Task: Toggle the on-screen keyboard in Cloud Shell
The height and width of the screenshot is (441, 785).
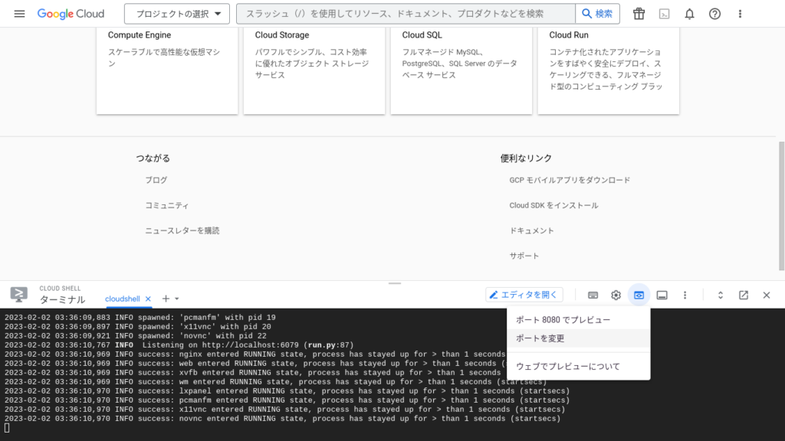Action: coord(593,295)
